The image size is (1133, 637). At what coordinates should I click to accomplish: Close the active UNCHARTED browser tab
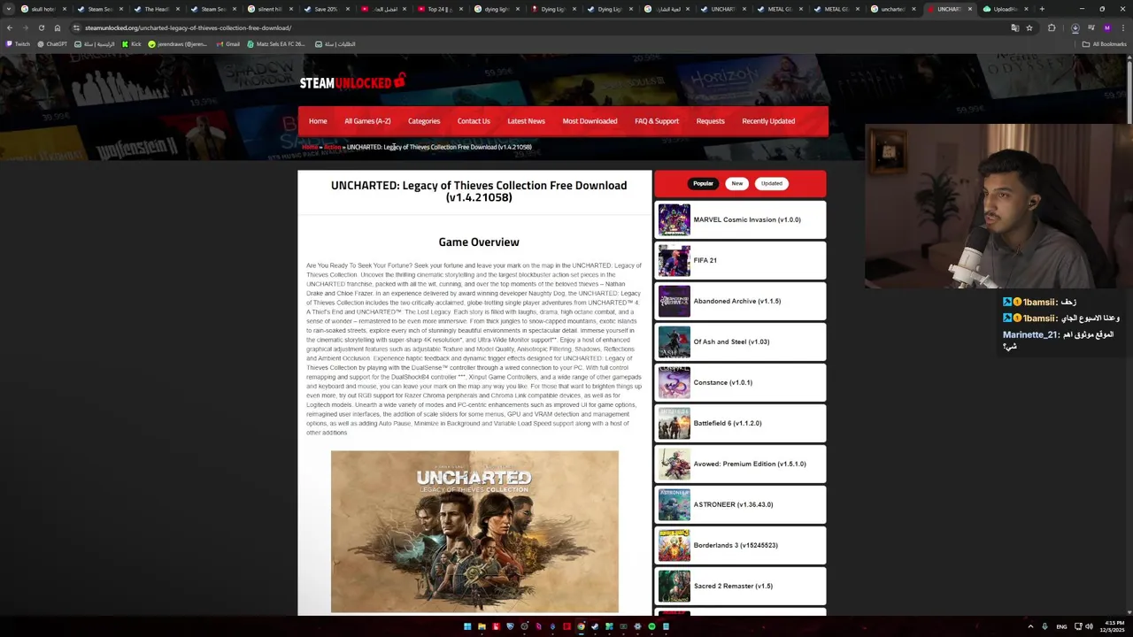[x=969, y=9]
